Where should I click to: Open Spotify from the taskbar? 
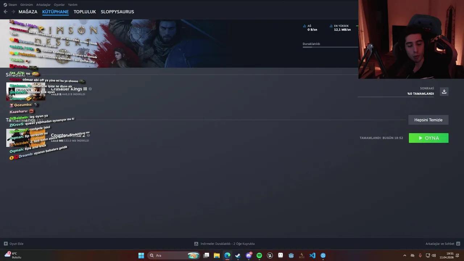coord(259,256)
